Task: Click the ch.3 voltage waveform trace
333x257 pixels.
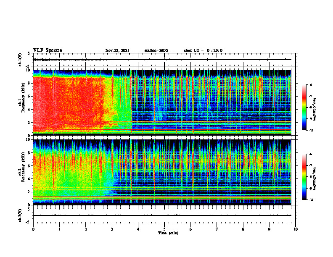Action: click(x=162, y=215)
